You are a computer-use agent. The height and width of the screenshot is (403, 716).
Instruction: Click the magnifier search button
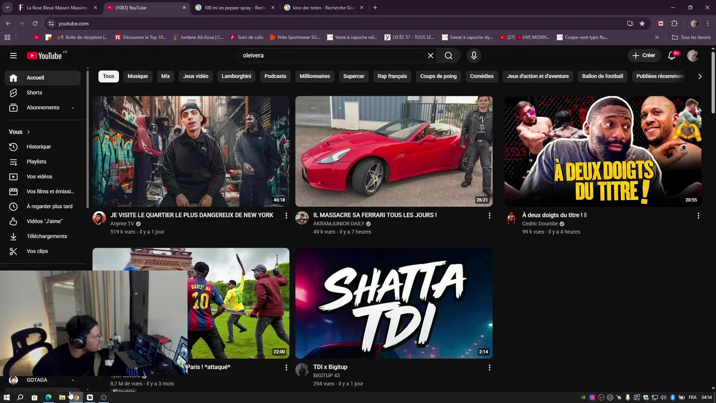[449, 55]
